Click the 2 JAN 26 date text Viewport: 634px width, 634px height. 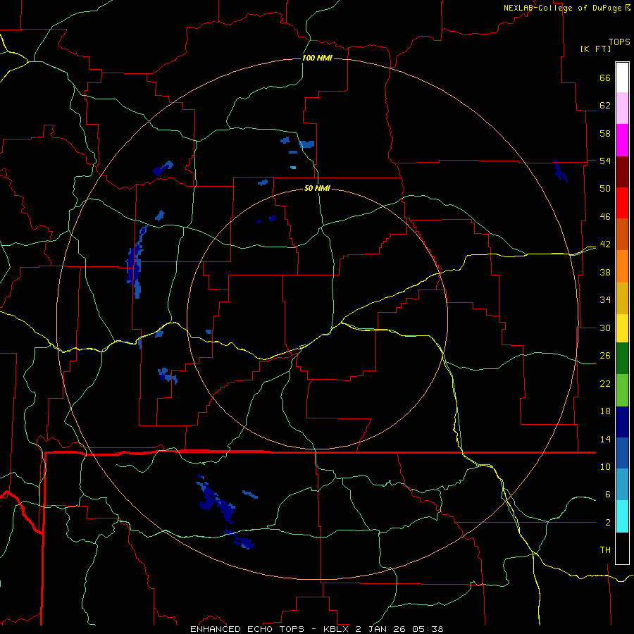click(x=381, y=629)
